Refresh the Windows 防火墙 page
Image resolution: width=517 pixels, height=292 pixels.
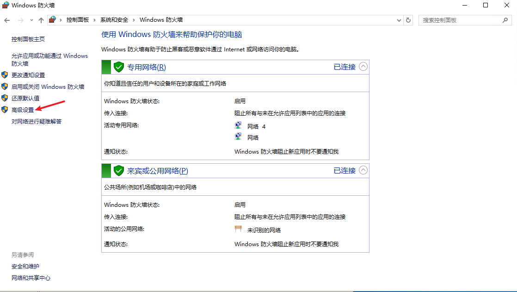[x=408, y=20]
